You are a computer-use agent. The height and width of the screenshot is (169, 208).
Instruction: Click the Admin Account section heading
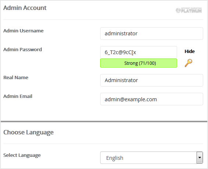point(25,8)
